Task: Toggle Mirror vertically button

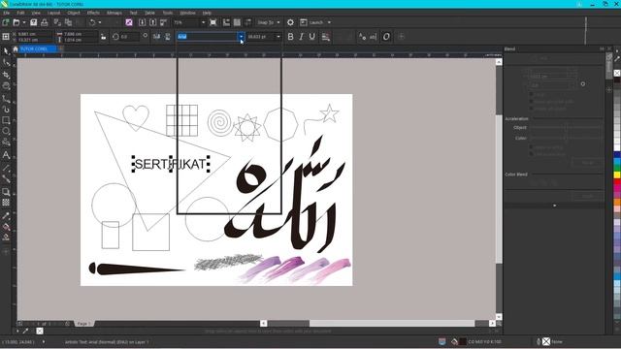Action: 168,37
